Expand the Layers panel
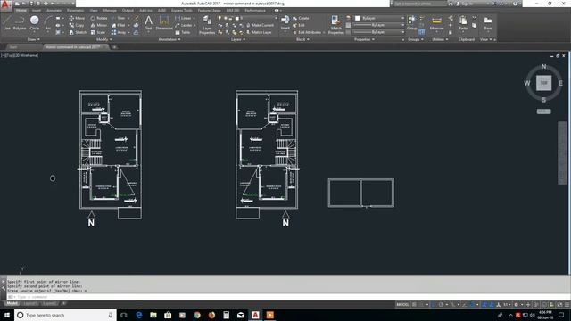571x321 pixels. 238,39
